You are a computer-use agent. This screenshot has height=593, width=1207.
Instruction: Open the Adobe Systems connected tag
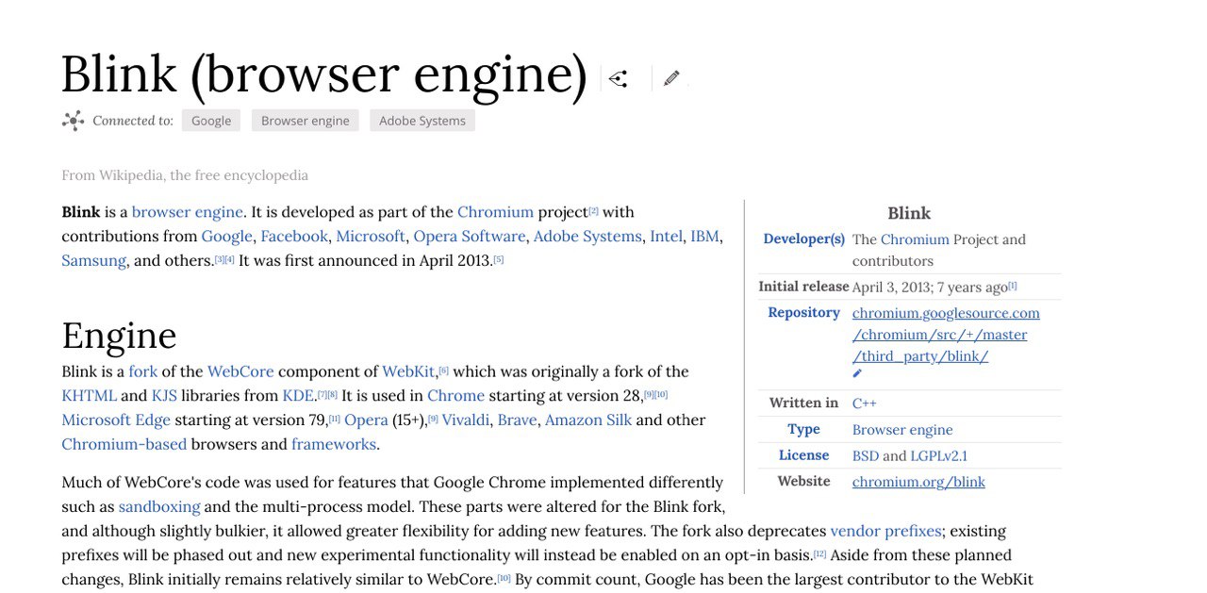[x=422, y=121]
